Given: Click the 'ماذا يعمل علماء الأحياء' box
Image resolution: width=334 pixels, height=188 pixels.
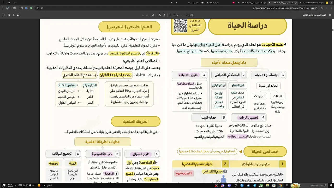Looking at the screenshot, I should pyautogui.click(x=229, y=63).
